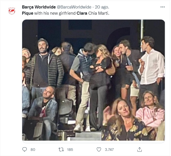Click the reply count of 80
This screenshot has width=171, height=156.
33,150
